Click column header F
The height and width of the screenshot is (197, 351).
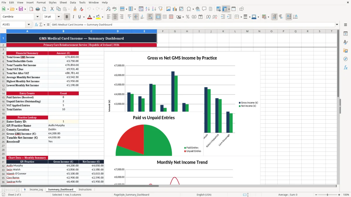163,31
